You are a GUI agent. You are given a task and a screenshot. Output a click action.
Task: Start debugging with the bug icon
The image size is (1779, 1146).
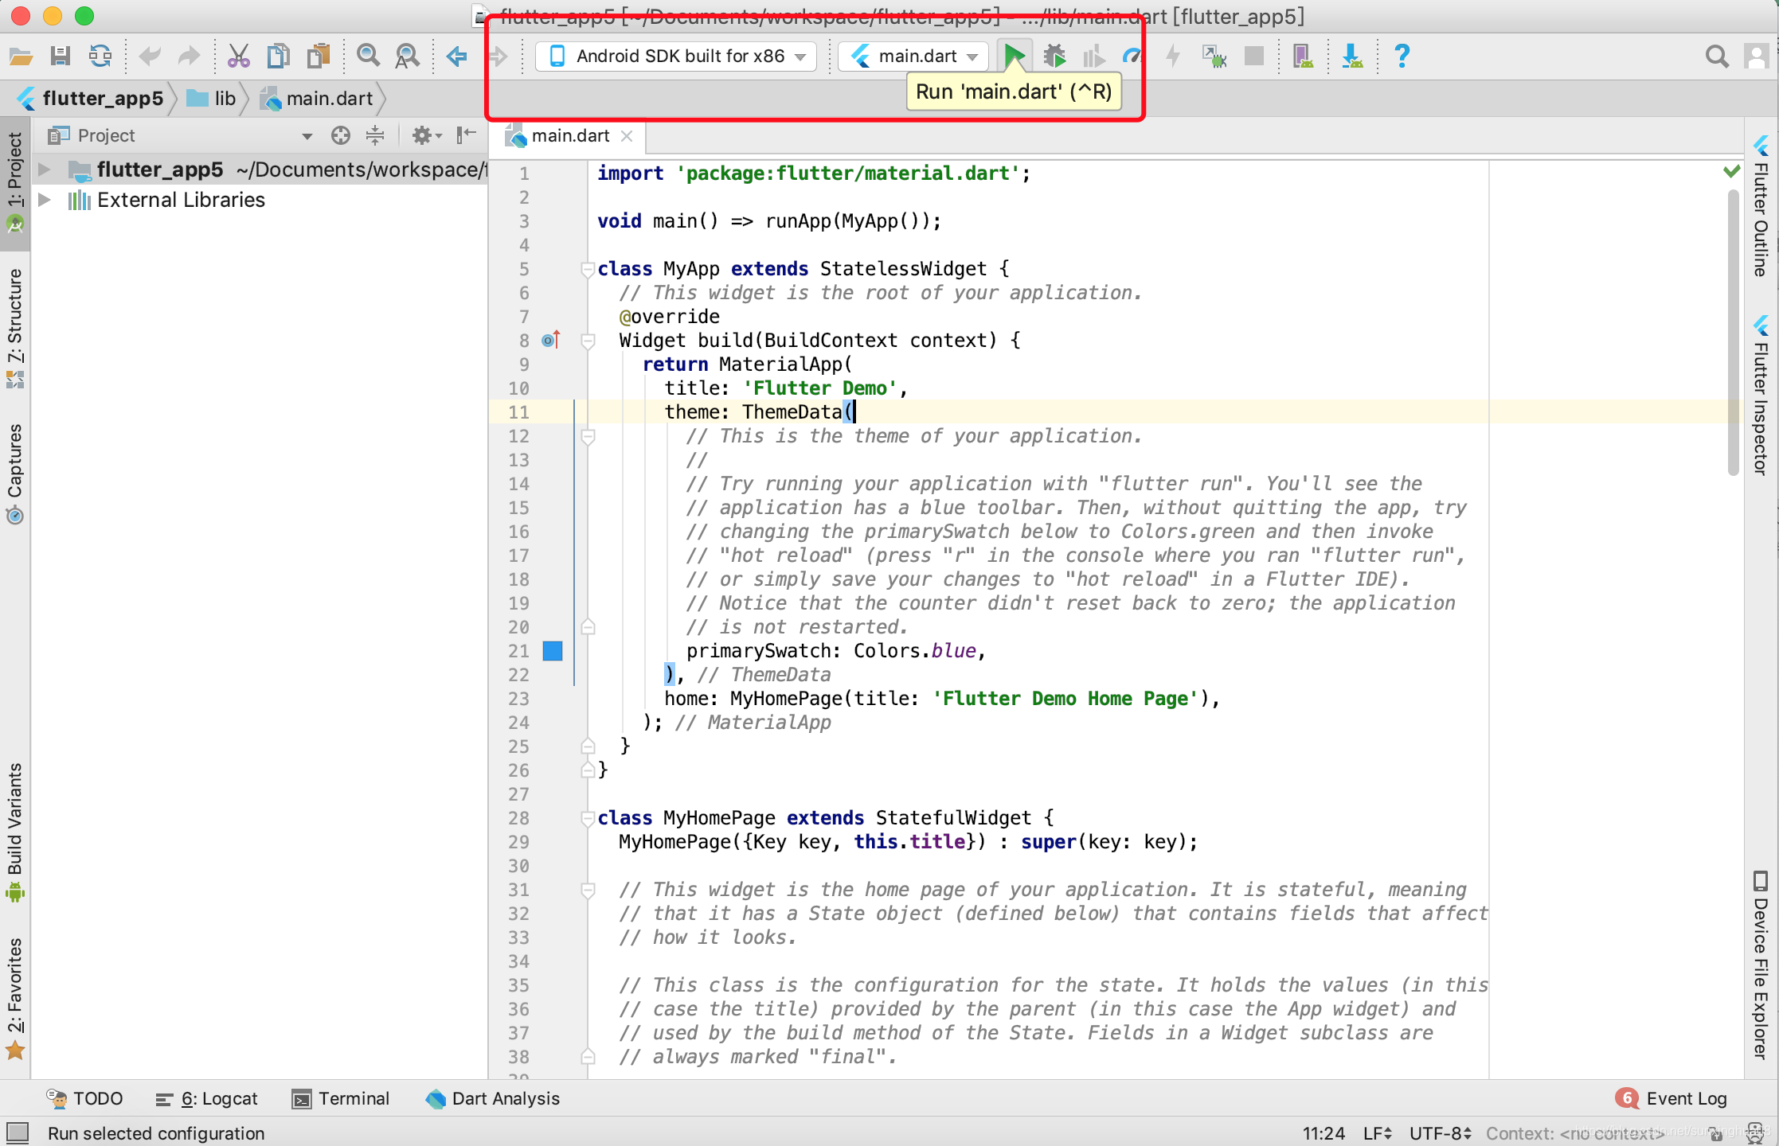point(1054,56)
